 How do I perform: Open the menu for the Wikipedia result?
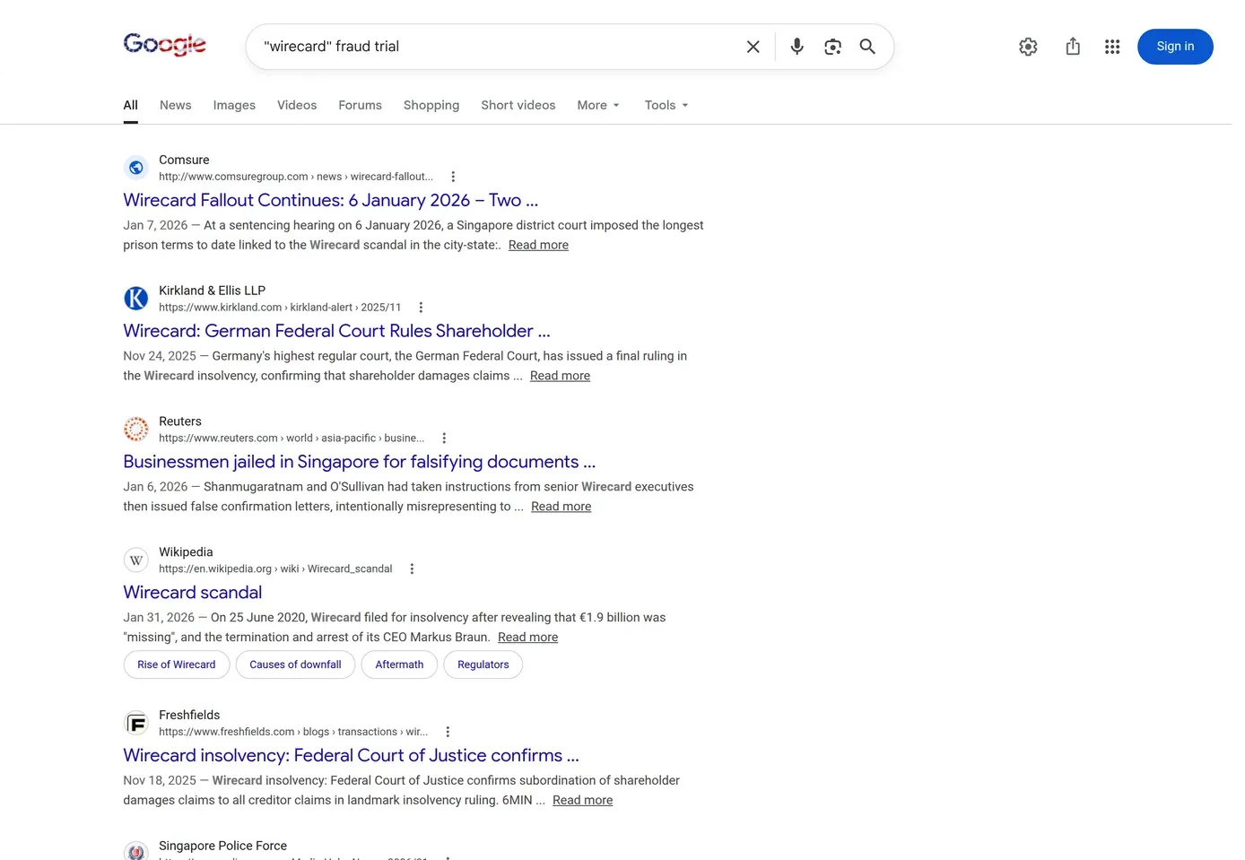(412, 569)
